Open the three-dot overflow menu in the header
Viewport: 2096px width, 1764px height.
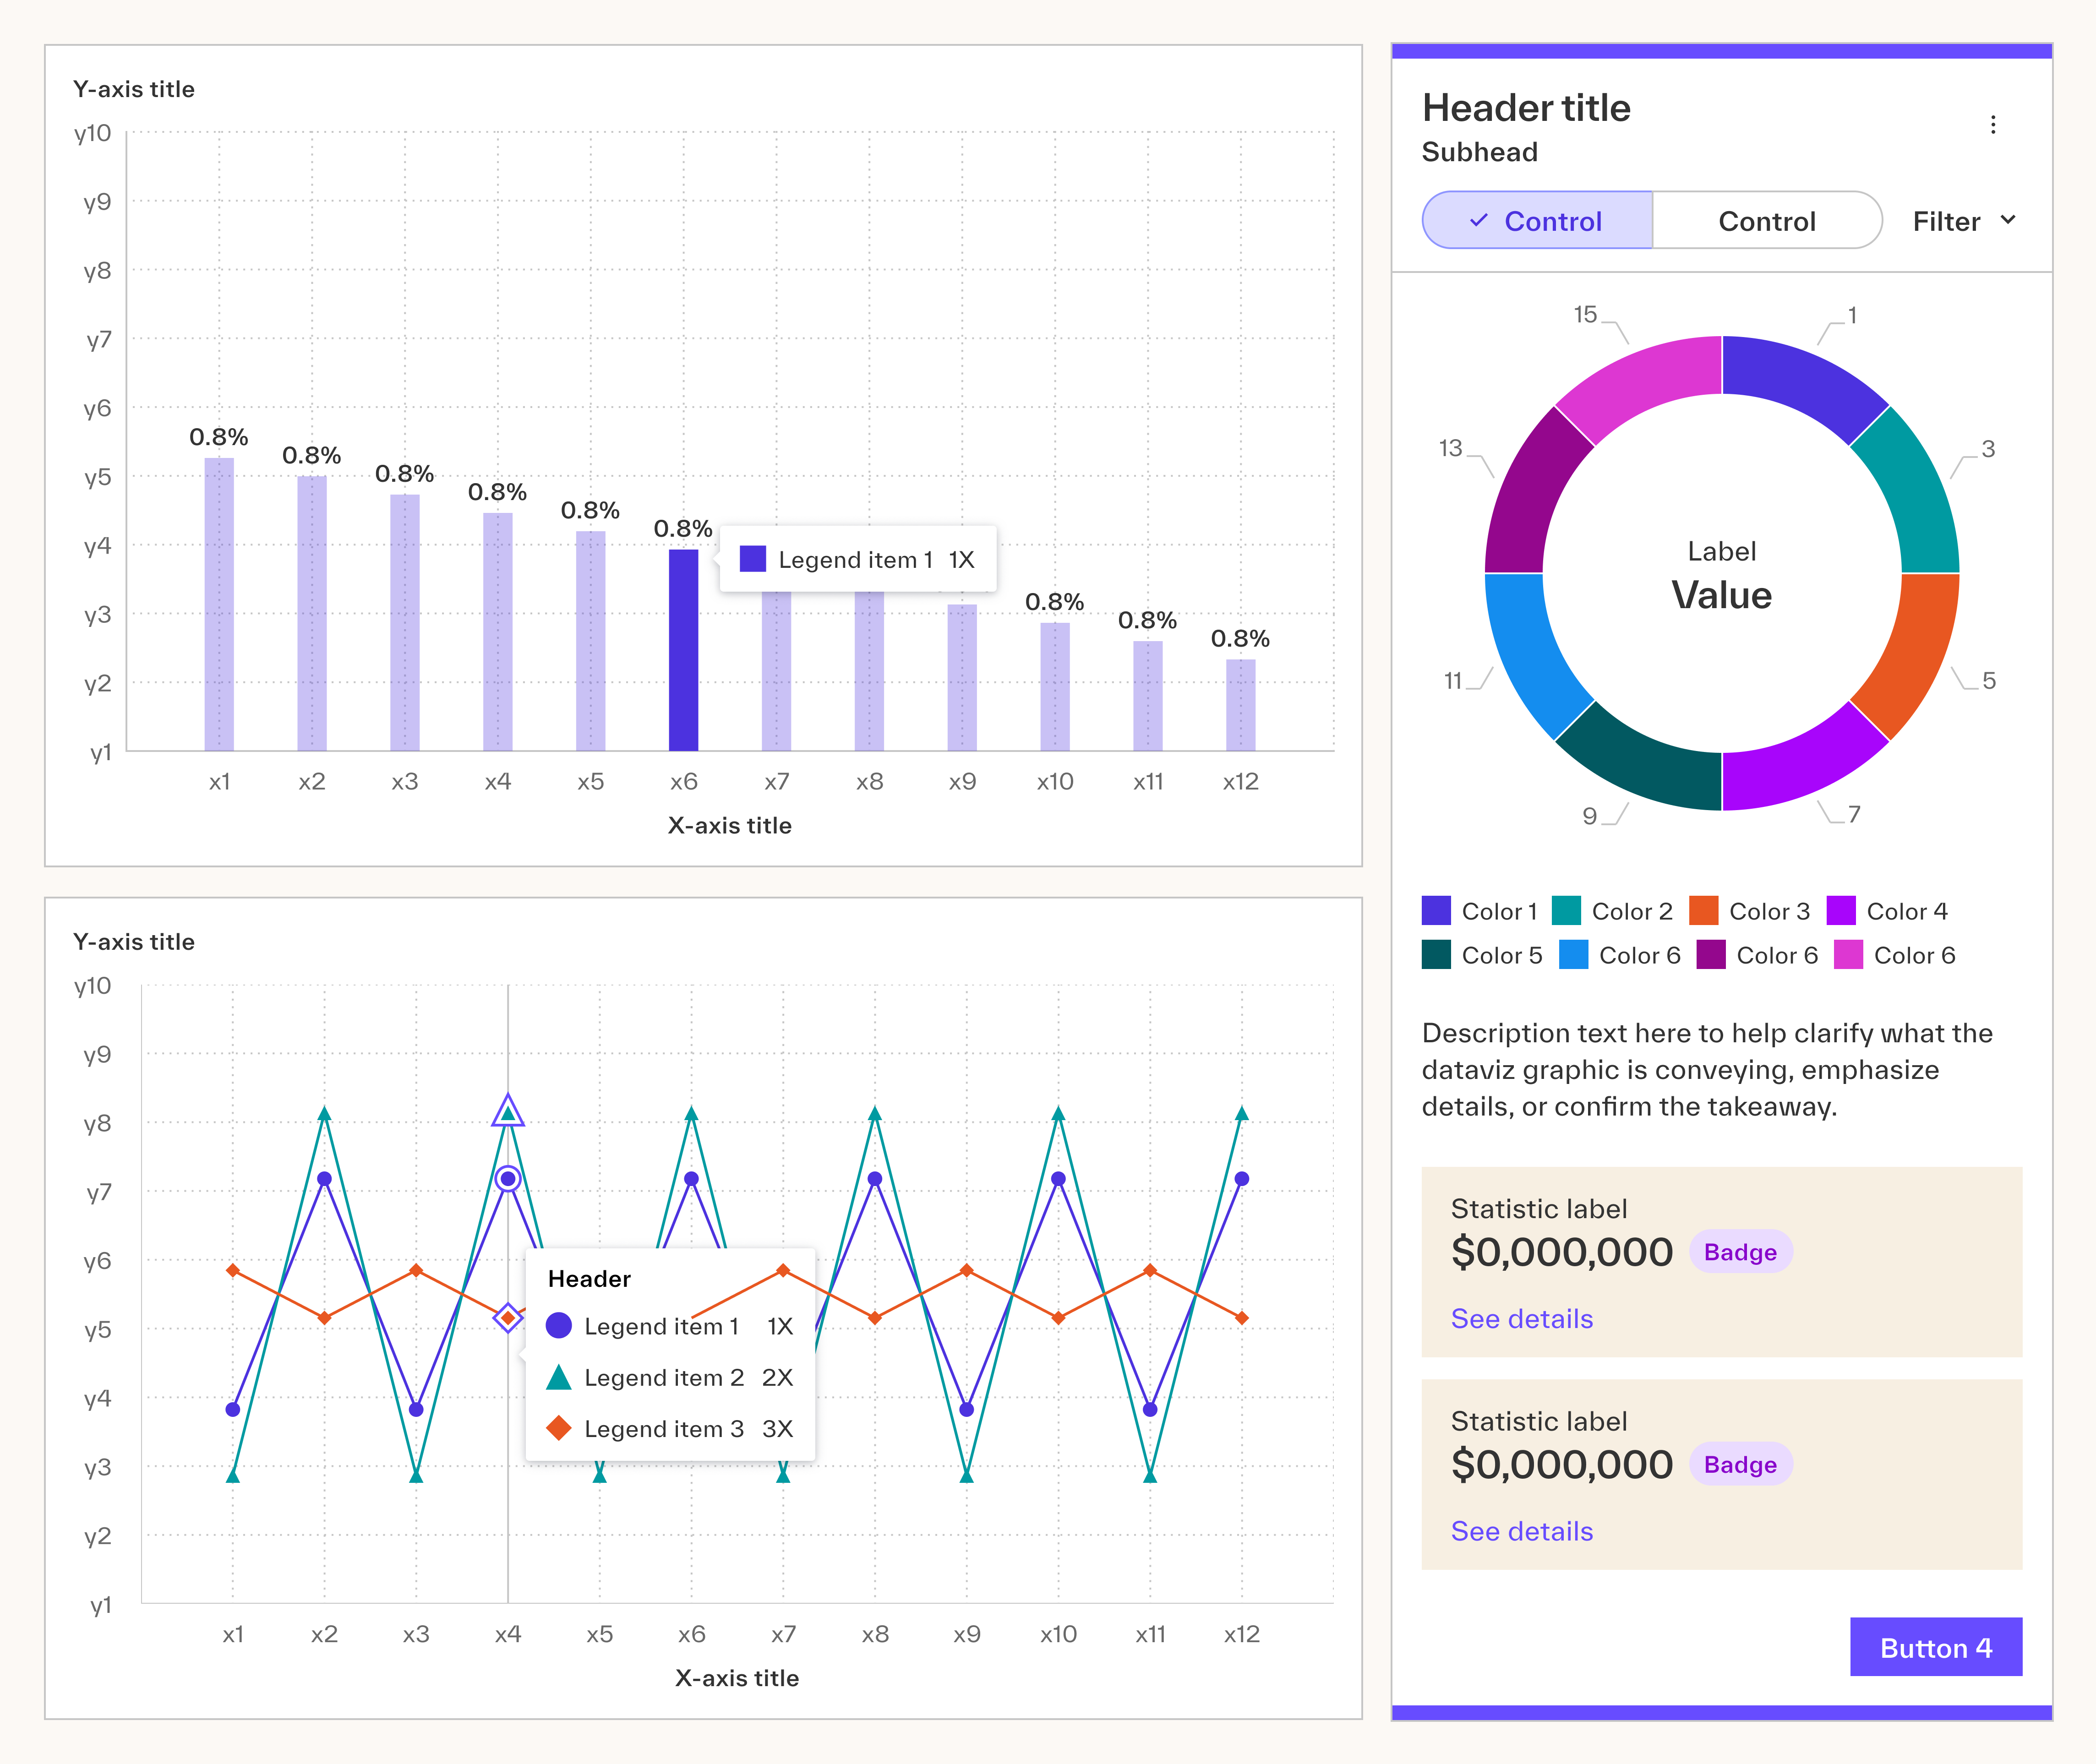tap(1992, 125)
